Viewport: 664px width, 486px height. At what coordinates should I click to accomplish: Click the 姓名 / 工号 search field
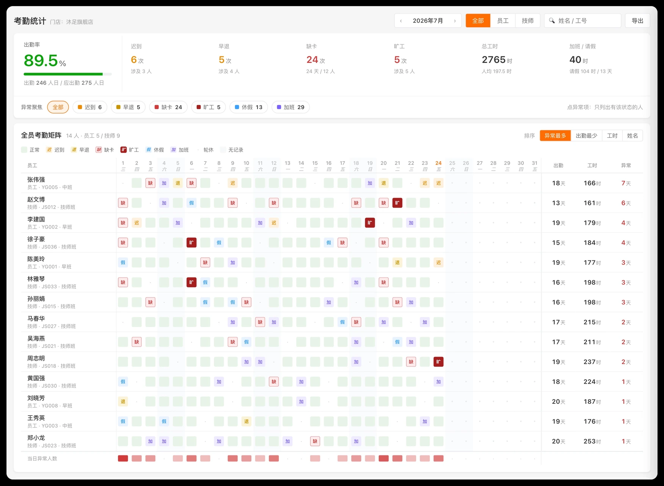[x=583, y=21]
